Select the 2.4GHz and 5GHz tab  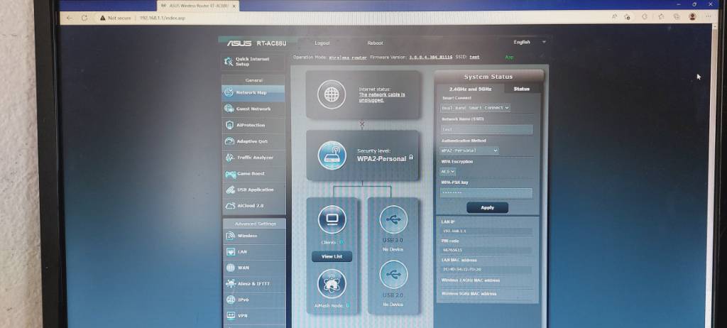471,89
